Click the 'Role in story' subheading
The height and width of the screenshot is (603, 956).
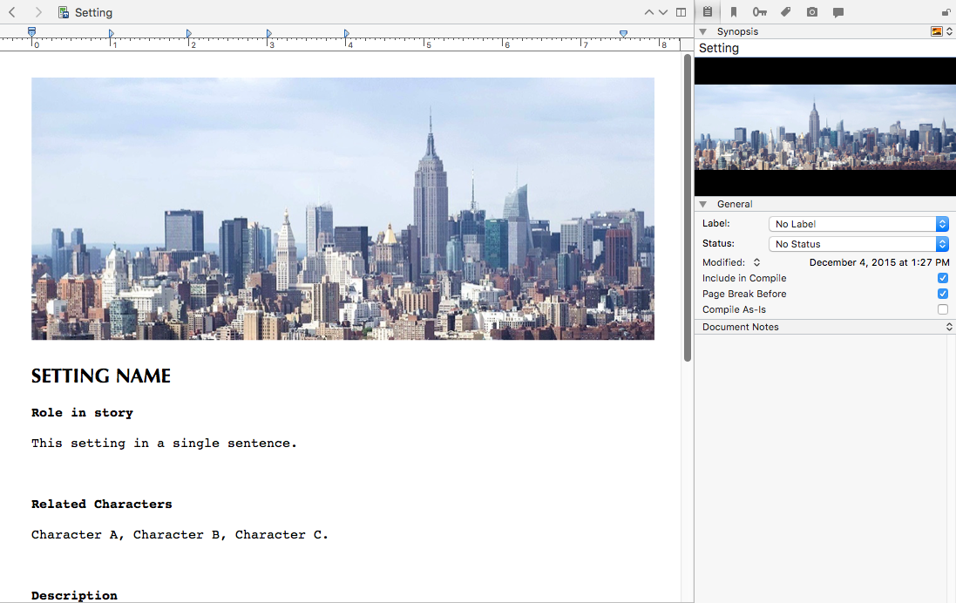82,413
